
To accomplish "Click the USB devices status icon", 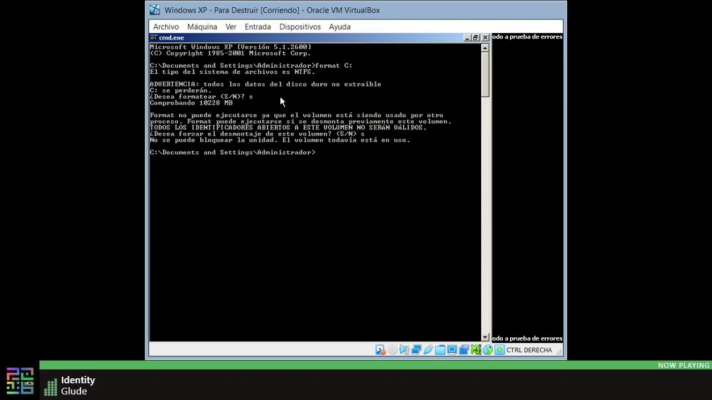I will tap(428, 350).
